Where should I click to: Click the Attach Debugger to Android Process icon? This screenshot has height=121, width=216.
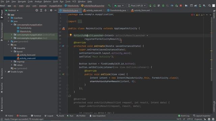tap(177, 6)
